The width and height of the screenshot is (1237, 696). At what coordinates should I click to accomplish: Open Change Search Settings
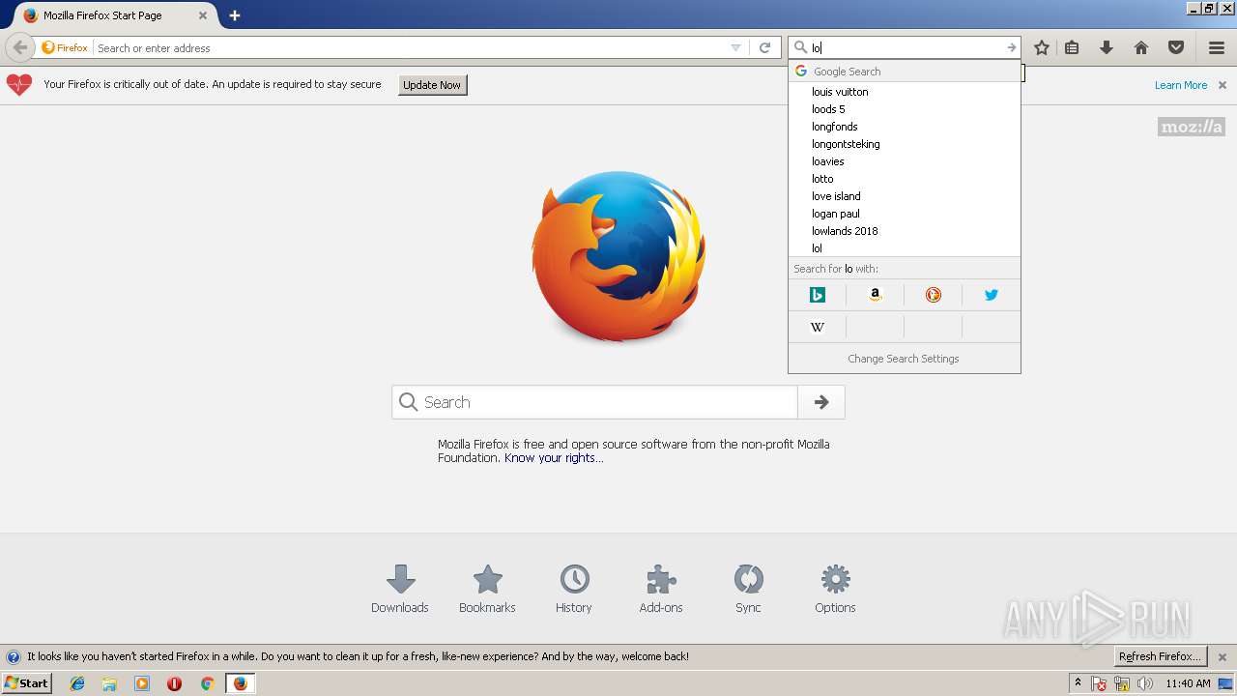click(x=904, y=359)
